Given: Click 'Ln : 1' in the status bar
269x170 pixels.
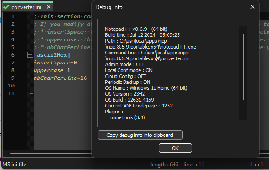Looking at the screenshot, I should pyautogui.click(x=257, y=165).
